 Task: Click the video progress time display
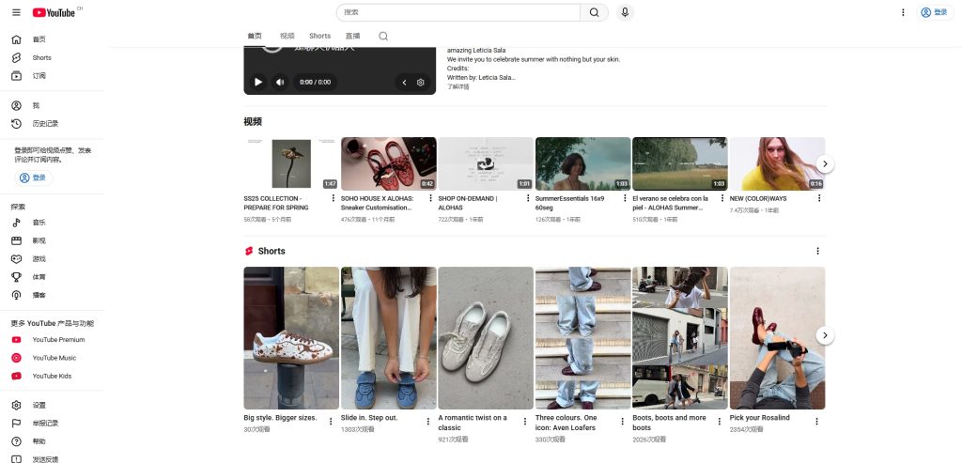tap(315, 83)
